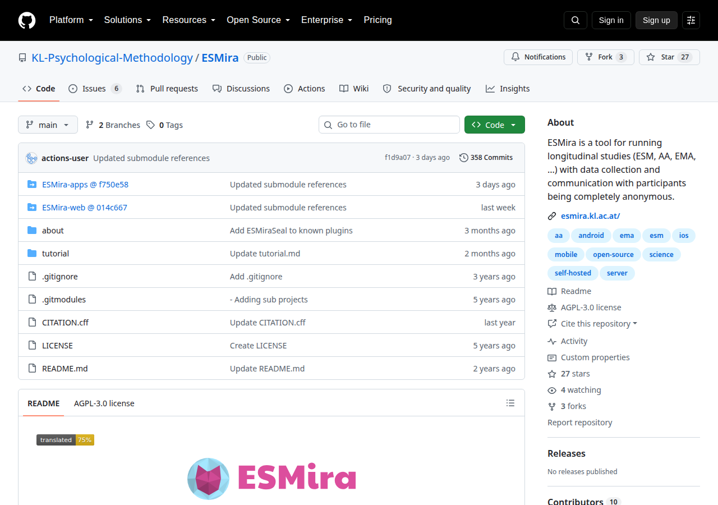Fork the ESMira repository
Image resolution: width=718 pixels, height=505 pixels.
pos(606,57)
